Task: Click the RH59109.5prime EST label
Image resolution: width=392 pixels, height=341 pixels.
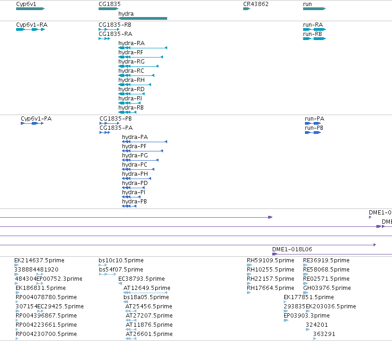Action: [270, 260]
